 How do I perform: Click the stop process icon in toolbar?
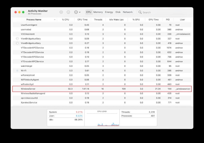point(61,12)
